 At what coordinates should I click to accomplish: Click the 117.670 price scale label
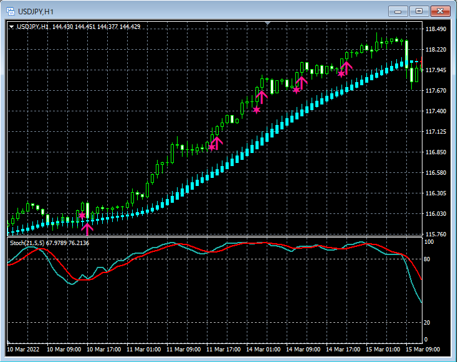point(436,91)
